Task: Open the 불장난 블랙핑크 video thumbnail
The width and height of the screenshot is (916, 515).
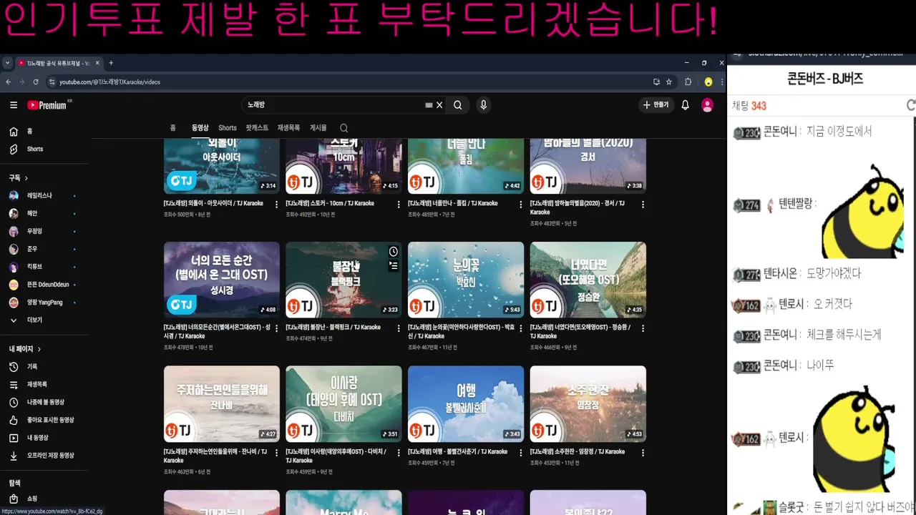Action: pyautogui.click(x=343, y=280)
